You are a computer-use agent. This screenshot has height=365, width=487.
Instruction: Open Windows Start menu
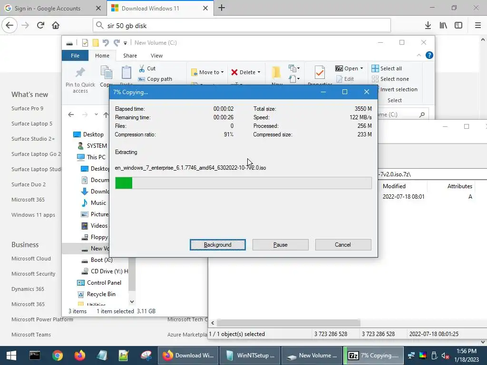pos(11,355)
